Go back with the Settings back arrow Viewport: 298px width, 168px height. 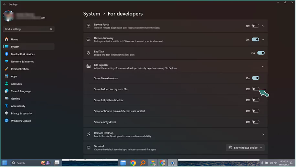[5, 4]
